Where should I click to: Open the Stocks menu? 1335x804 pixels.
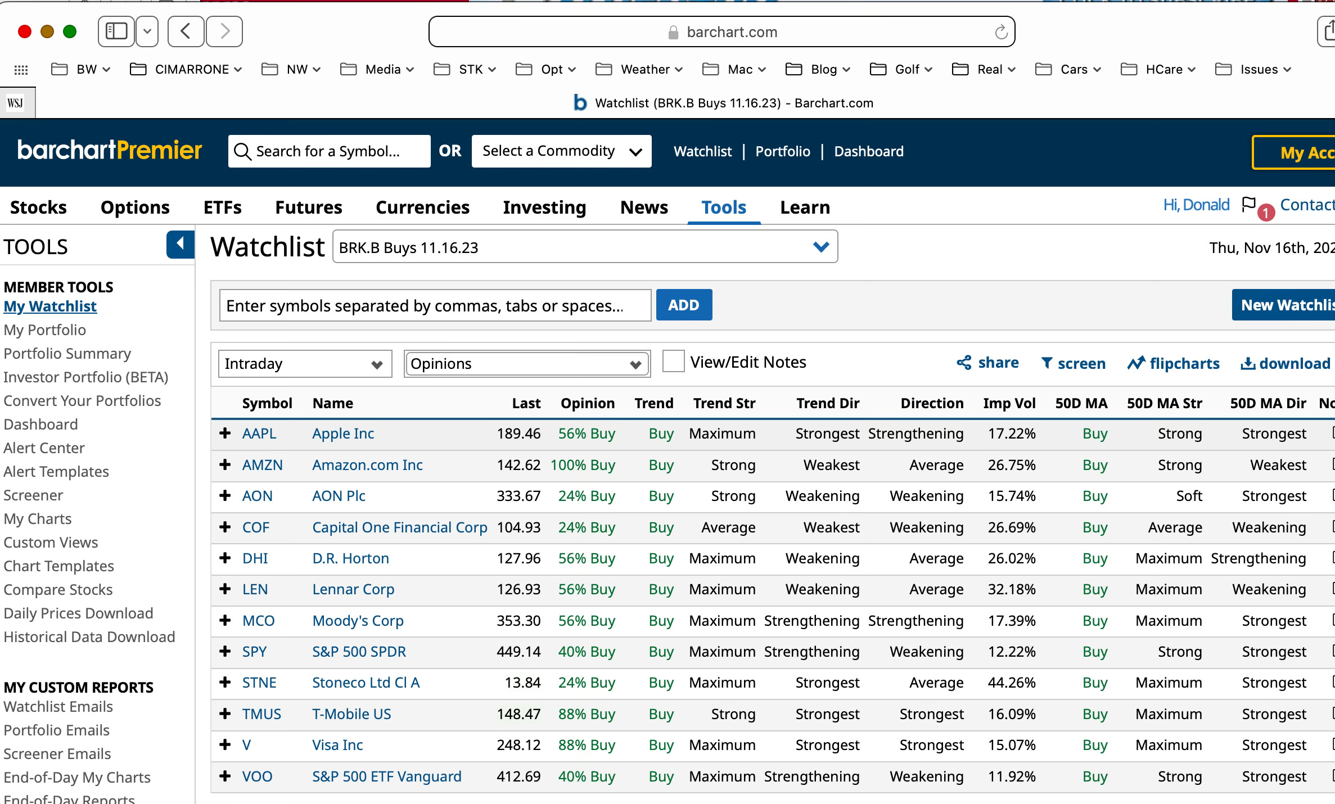click(38, 207)
